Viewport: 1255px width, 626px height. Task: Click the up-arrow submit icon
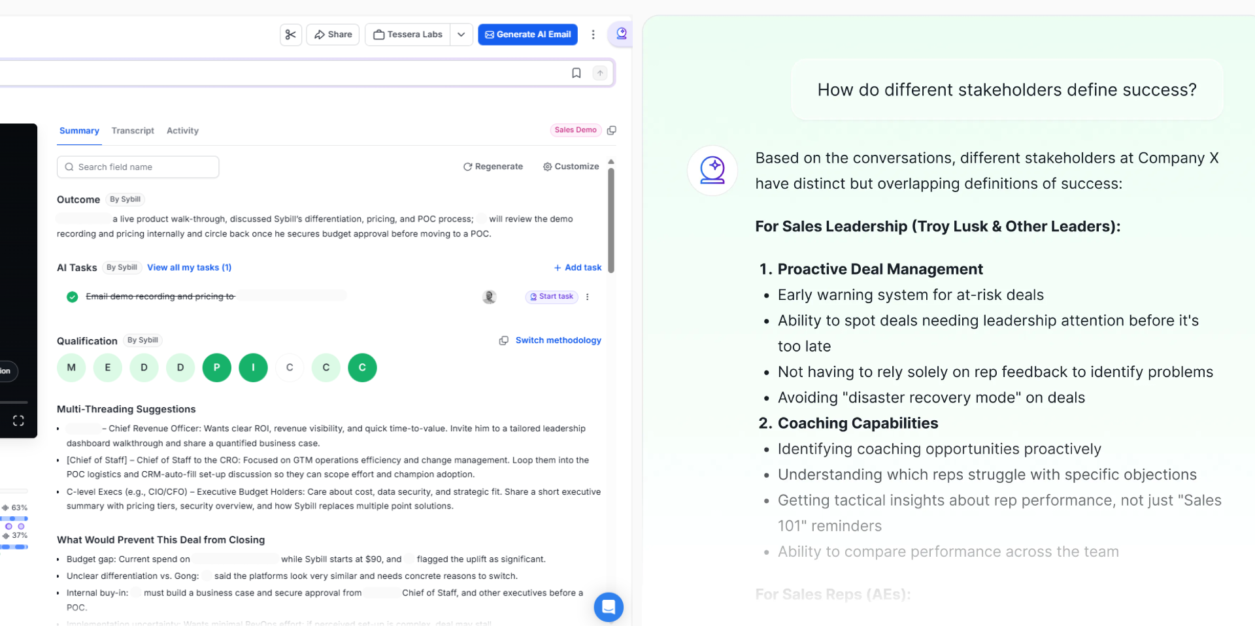[x=599, y=73]
